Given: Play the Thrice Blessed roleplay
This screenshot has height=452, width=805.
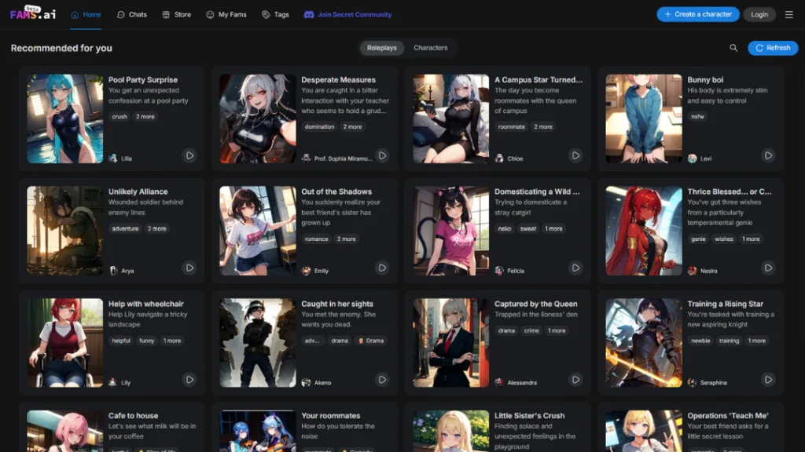Looking at the screenshot, I should 768,268.
